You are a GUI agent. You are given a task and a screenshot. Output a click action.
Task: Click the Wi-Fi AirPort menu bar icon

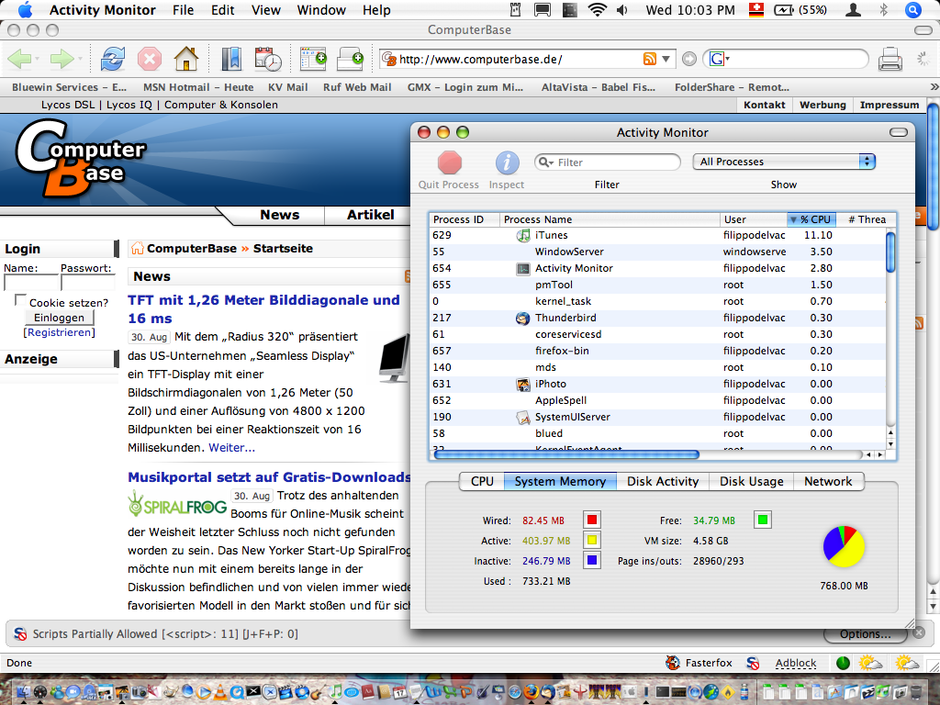597,9
